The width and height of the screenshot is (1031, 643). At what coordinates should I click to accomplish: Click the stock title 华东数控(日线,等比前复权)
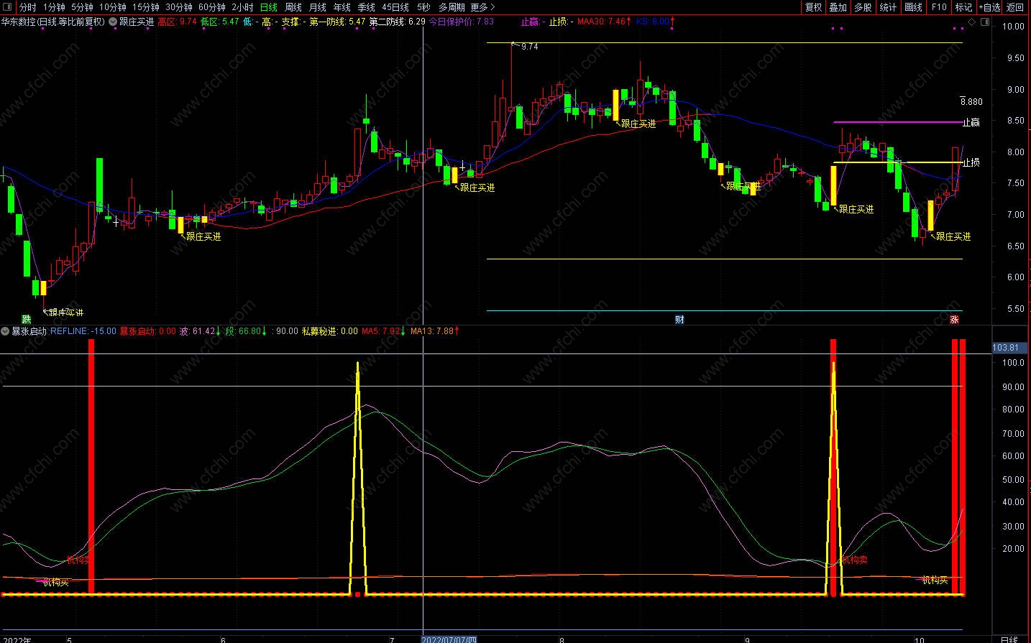point(53,22)
